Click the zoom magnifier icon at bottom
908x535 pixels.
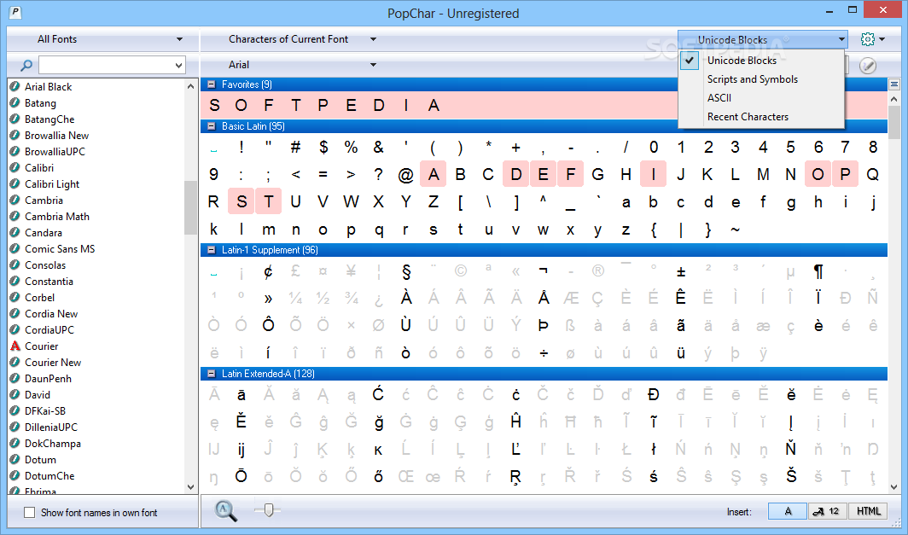pyautogui.click(x=225, y=510)
